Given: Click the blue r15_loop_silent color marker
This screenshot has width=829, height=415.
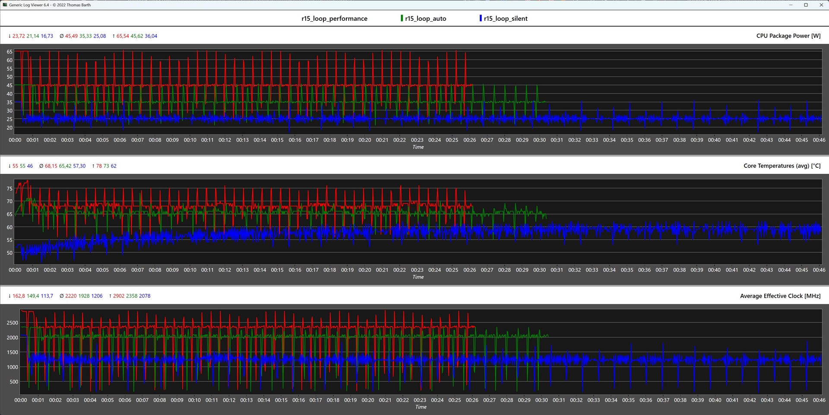Looking at the screenshot, I should click(x=481, y=18).
